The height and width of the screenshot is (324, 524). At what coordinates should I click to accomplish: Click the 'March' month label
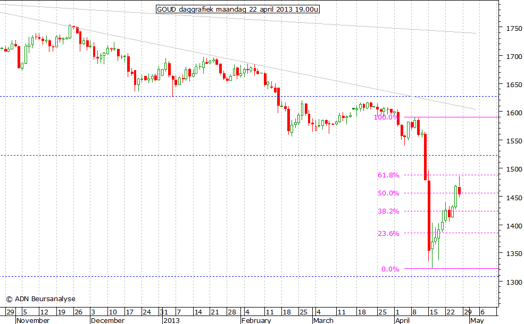323,320
